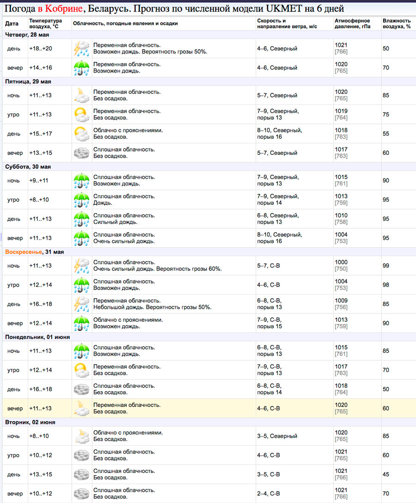This screenshot has height=503, width=416.
Task: Click the umbrella icon for Saturday evening heavy rain
Action: coord(82,238)
